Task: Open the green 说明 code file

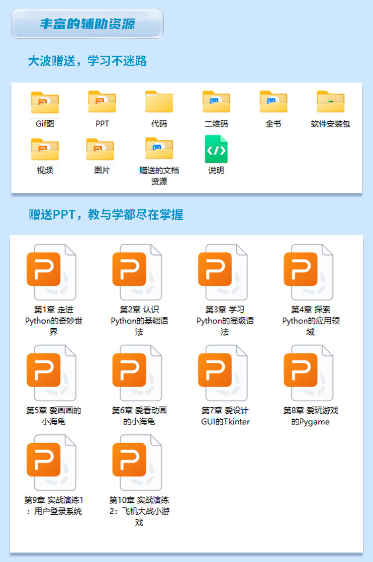Action: click(216, 149)
